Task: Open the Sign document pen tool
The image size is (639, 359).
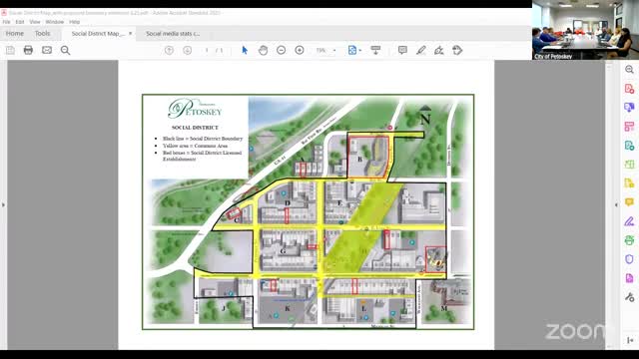Action: click(439, 50)
